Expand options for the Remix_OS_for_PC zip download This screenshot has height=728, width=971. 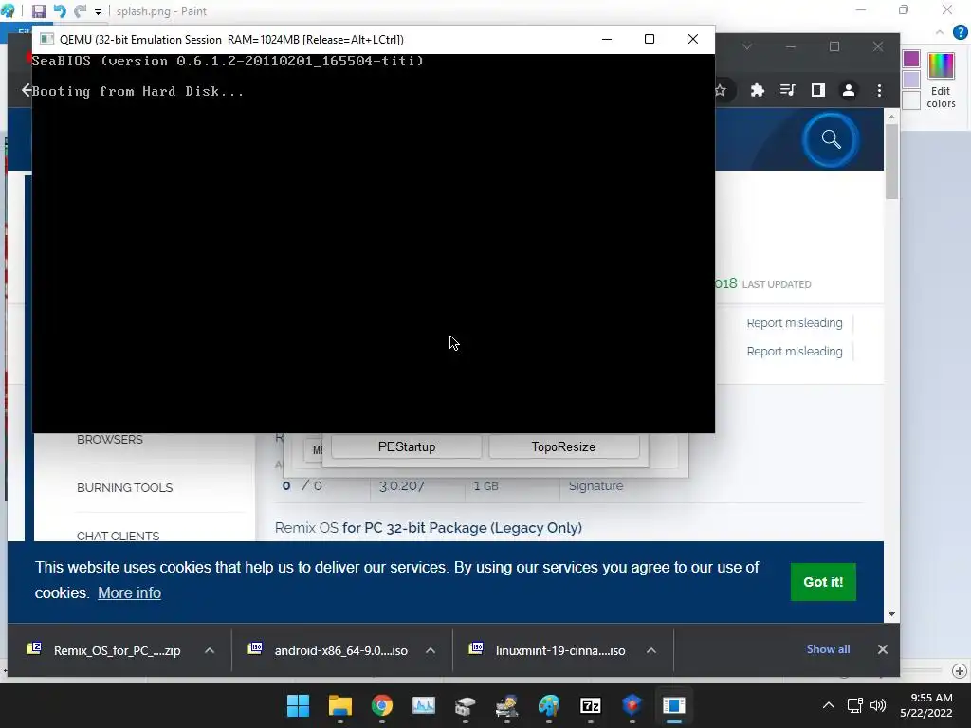(x=210, y=650)
